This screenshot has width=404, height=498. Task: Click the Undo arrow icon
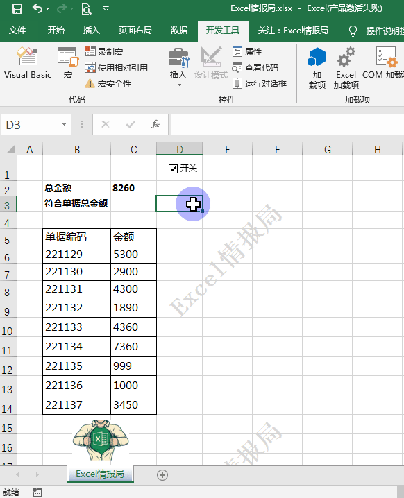click(37, 8)
